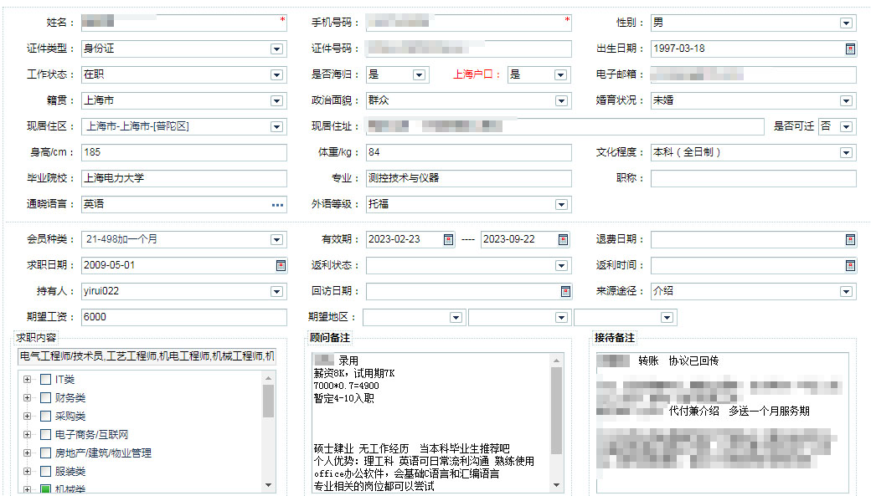871x496 pixels.
Task: Click the 顾问备注 scrollbar thumb
Action: pyautogui.click(x=557, y=411)
